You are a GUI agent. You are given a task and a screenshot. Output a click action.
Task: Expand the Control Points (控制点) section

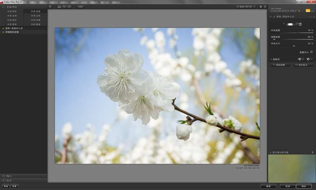pos(271,59)
